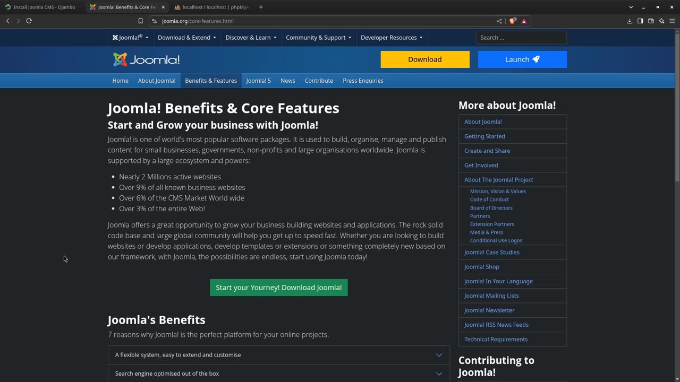The height and width of the screenshot is (382, 680).
Task: Click the Search ... input field
Action: [521, 38]
